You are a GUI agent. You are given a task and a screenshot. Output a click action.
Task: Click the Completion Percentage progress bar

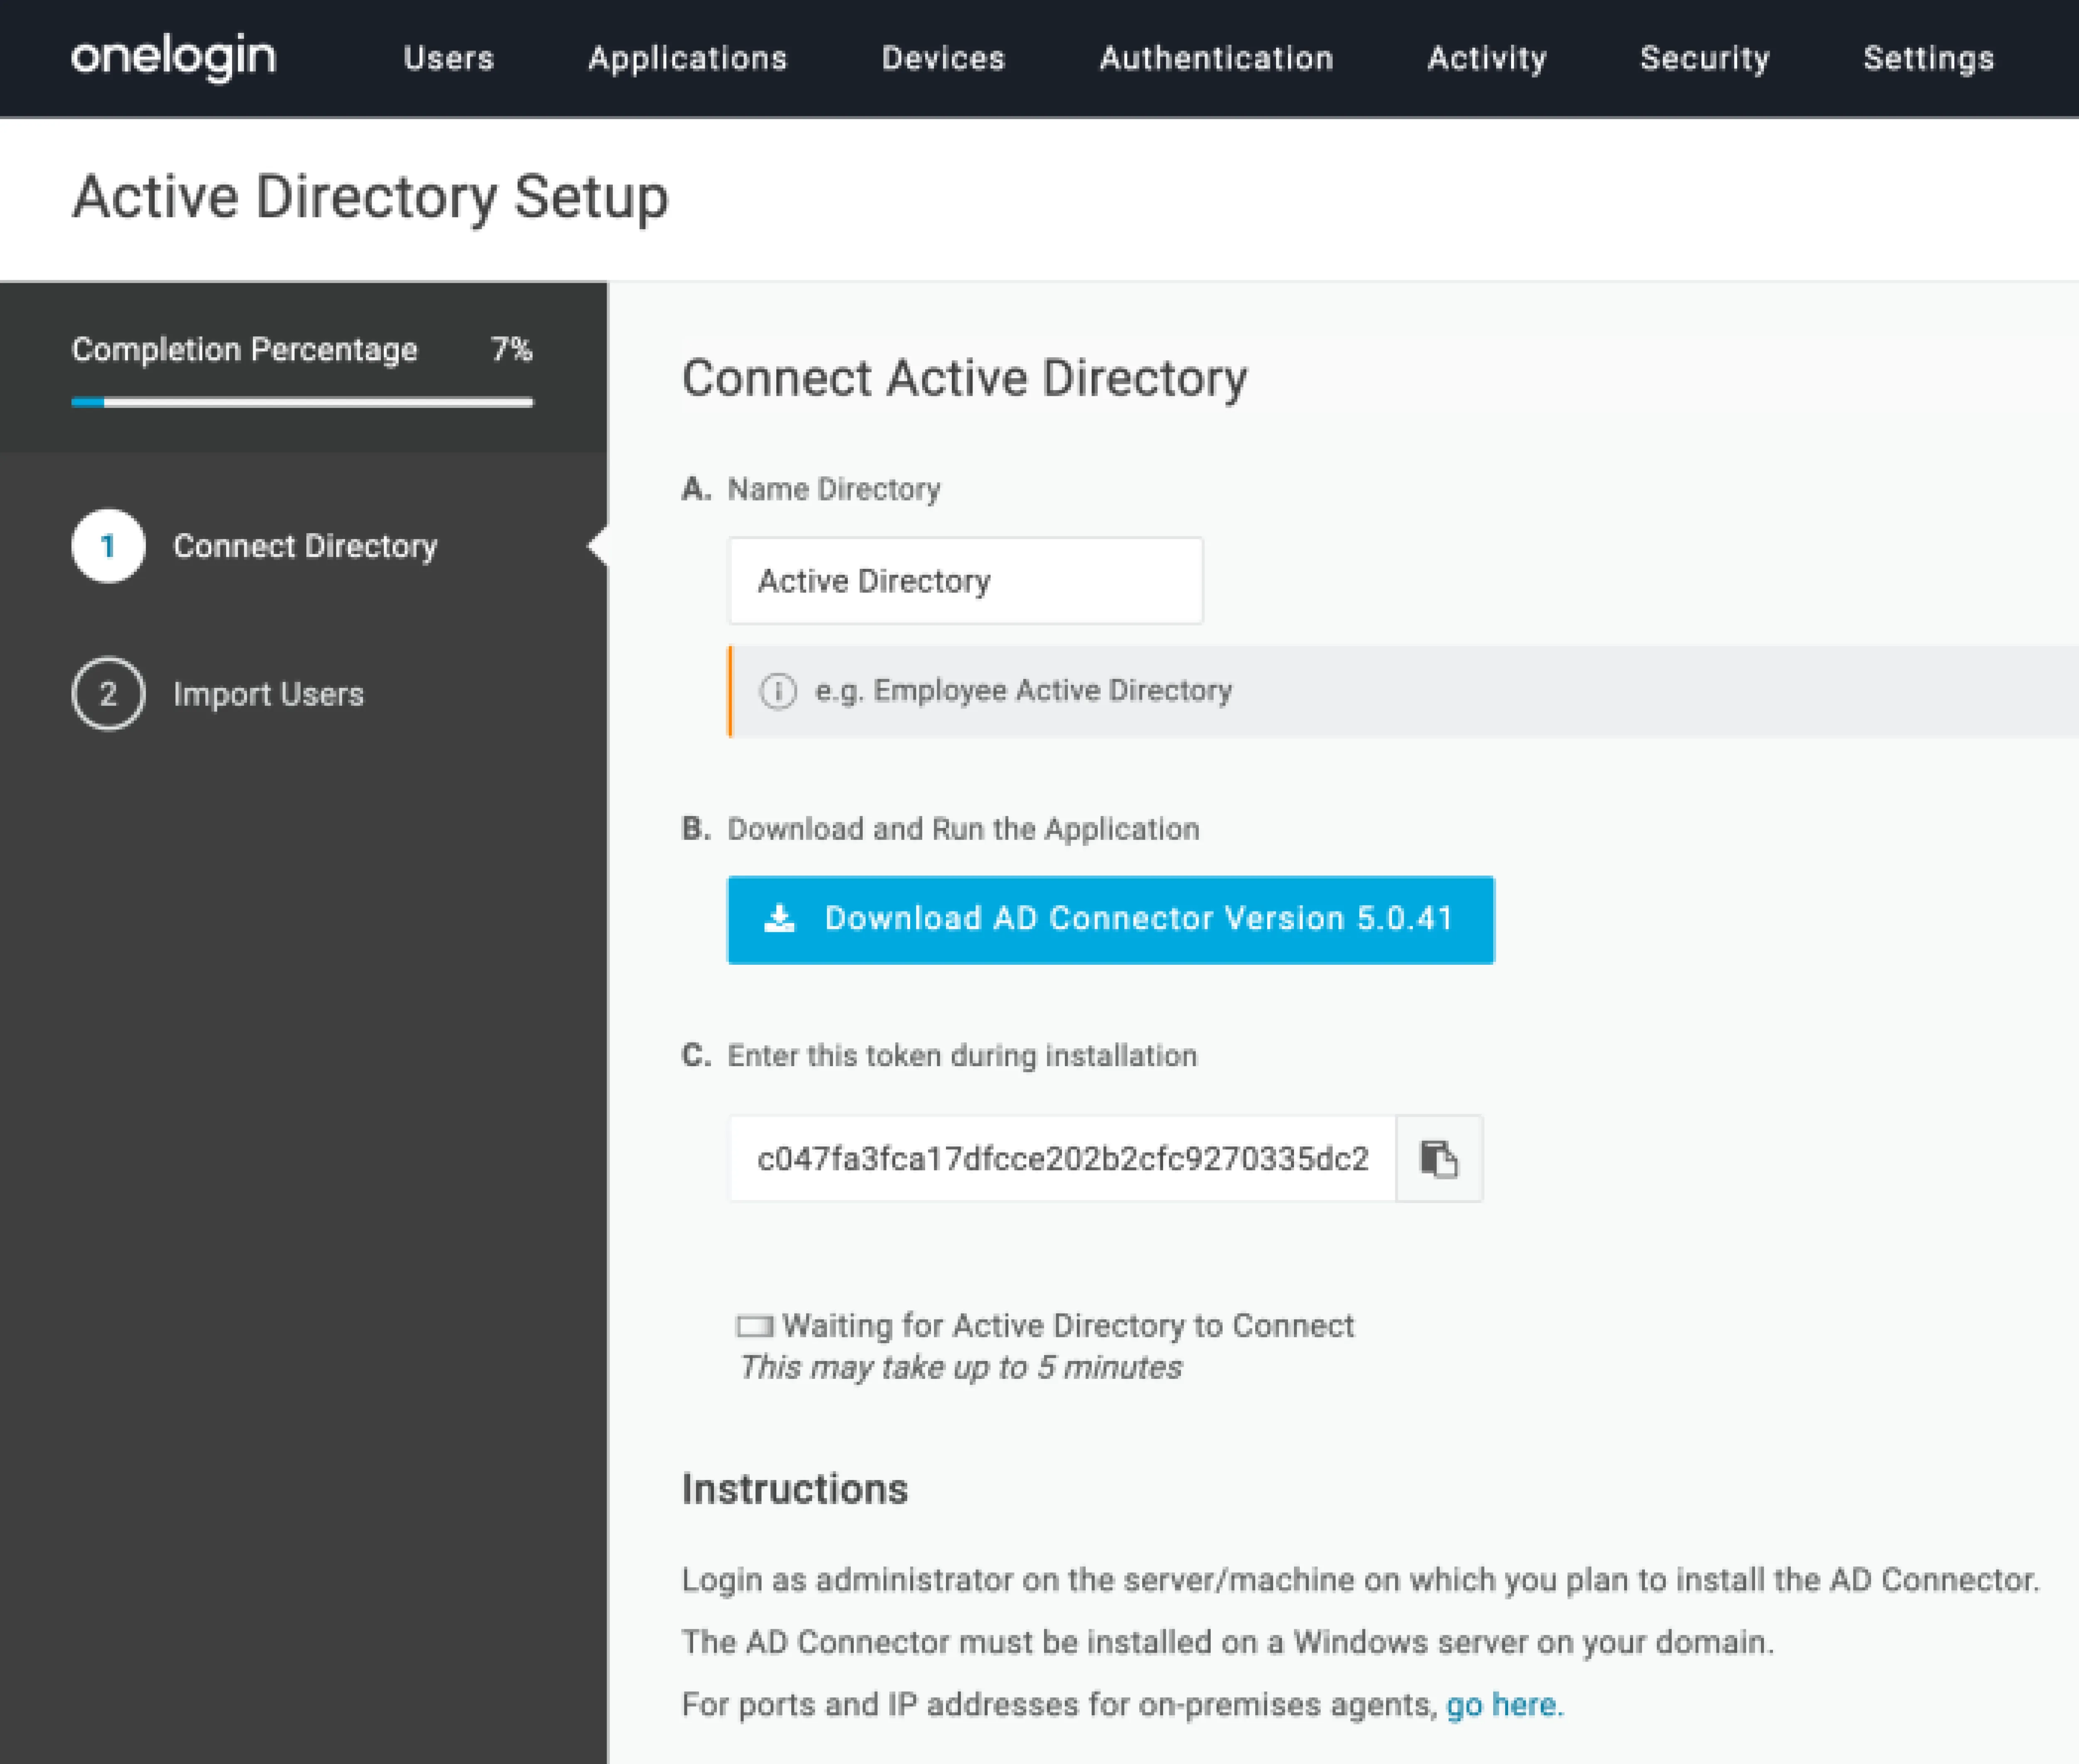click(x=302, y=402)
